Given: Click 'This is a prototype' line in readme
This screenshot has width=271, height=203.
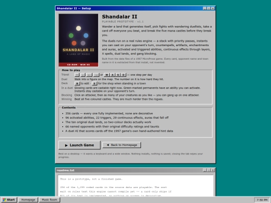Looking at the screenshot, I should (x=91, y=179).
